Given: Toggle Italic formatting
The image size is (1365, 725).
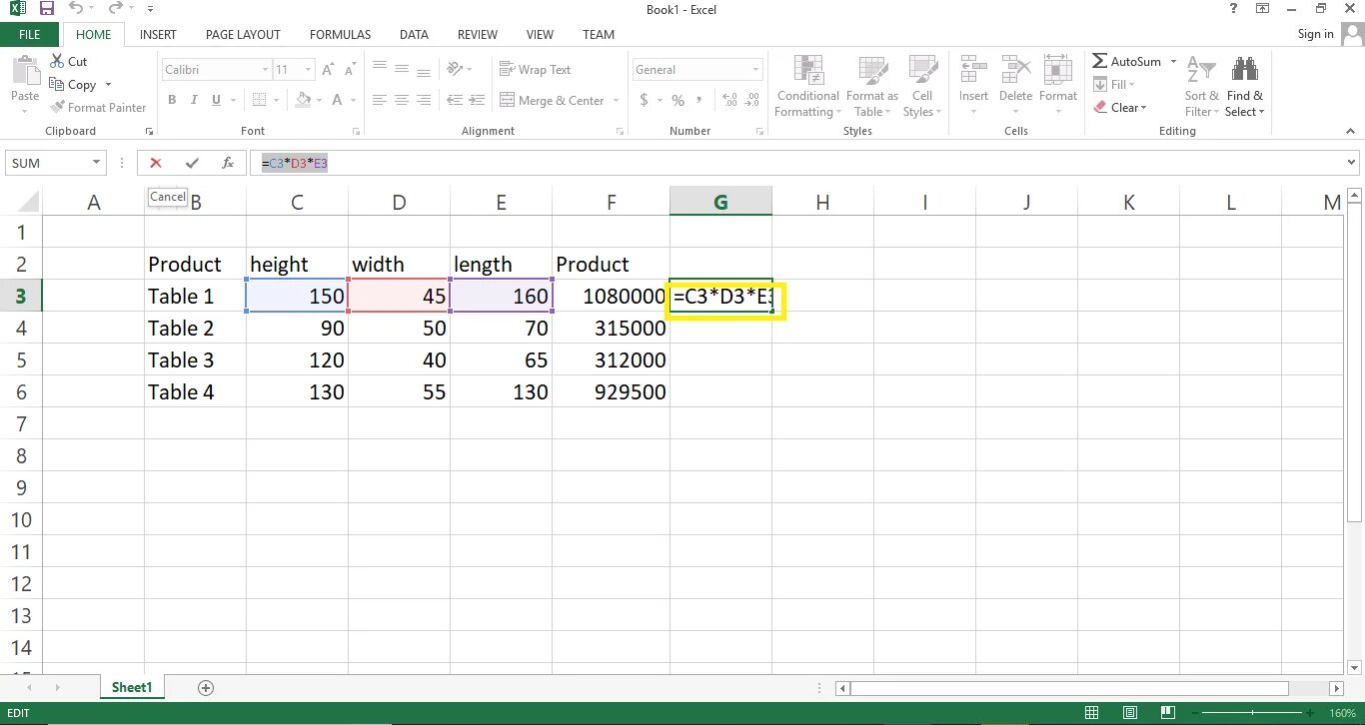Looking at the screenshot, I should [x=194, y=100].
